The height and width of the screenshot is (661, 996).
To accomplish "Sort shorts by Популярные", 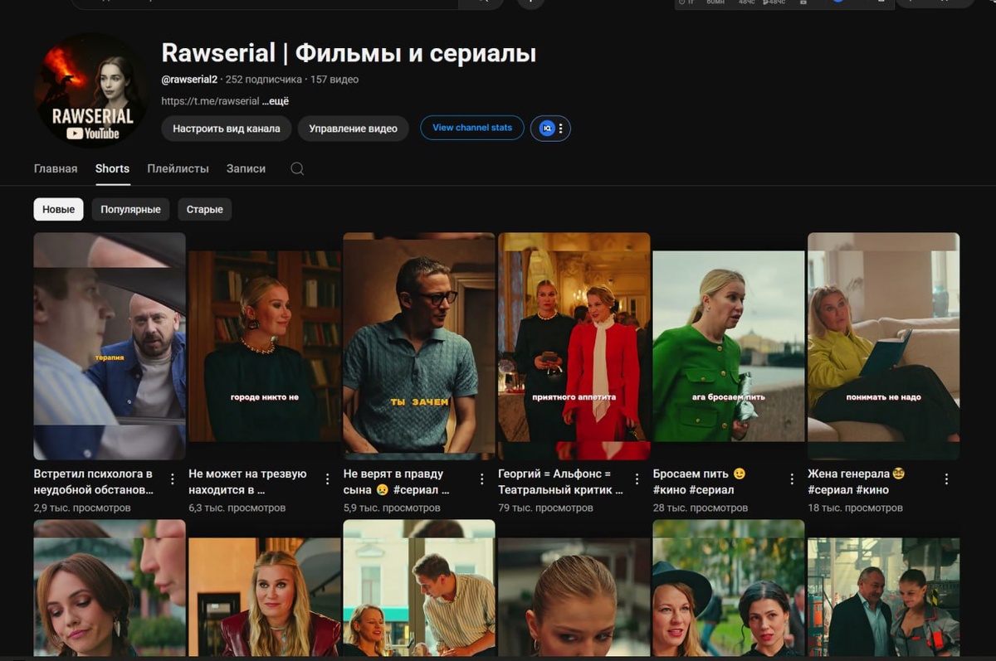I will pos(130,209).
